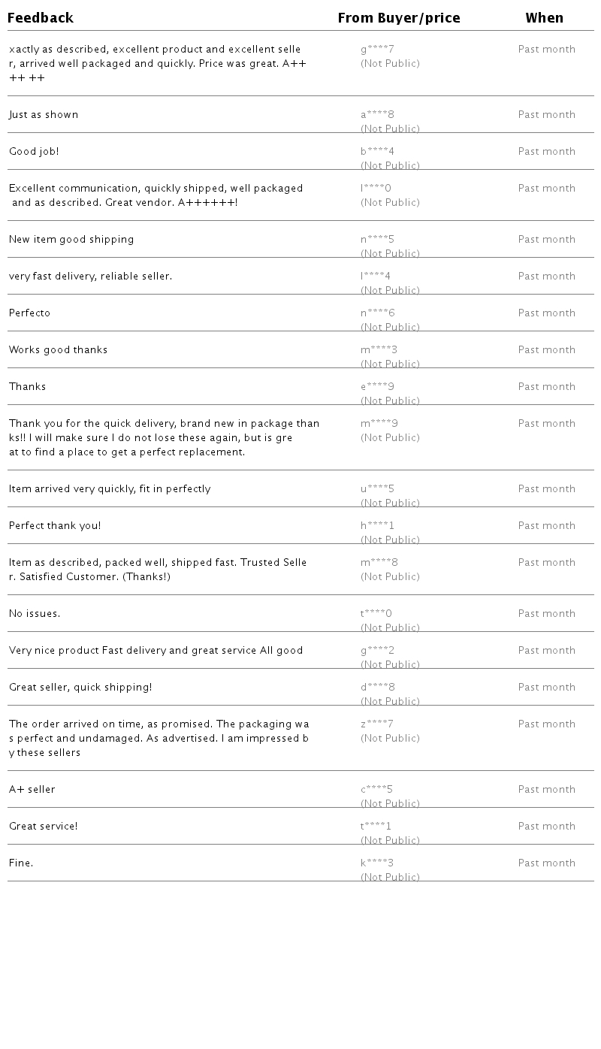
Task: Open buyer e****9 entry
Action: 377,387
